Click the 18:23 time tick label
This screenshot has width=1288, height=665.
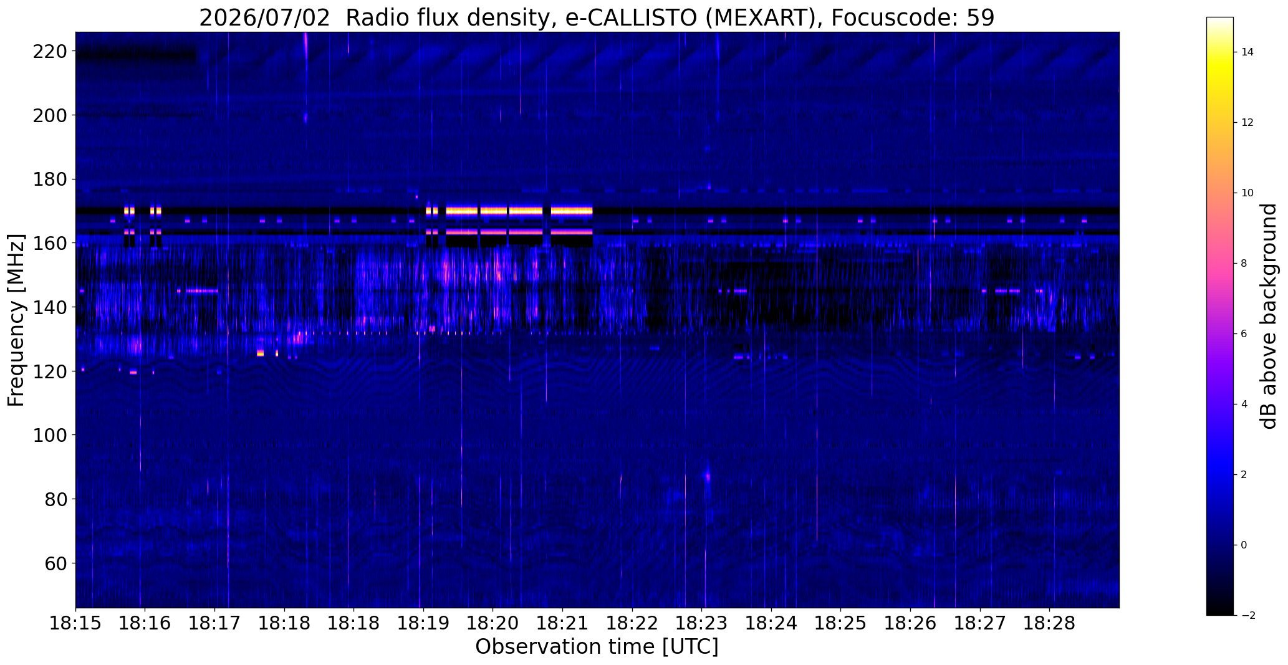coord(702,624)
